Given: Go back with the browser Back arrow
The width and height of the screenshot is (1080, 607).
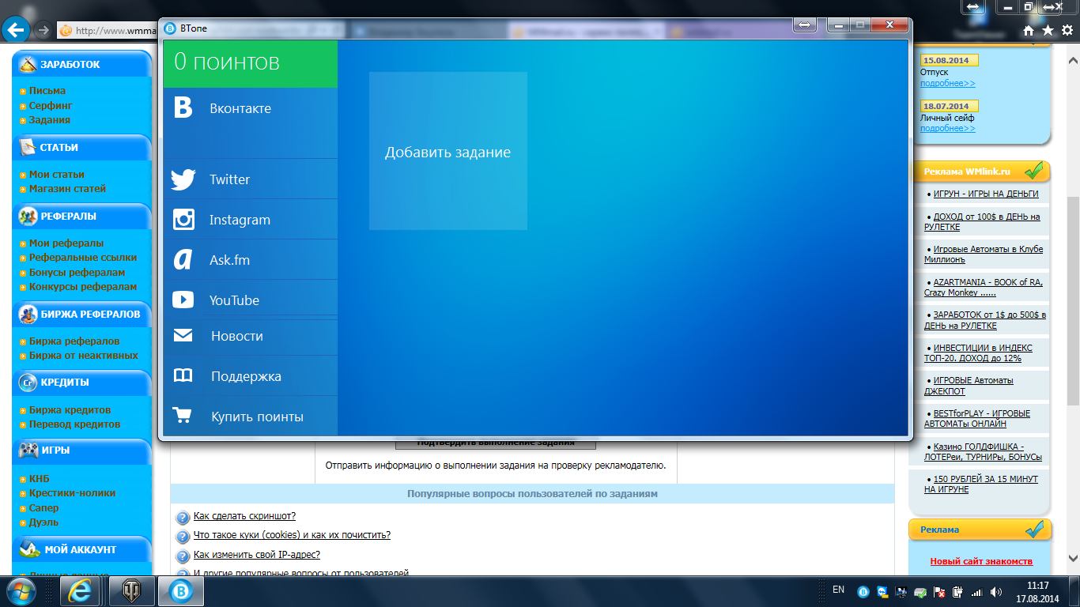Looking at the screenshot, I should pos(17,31).
